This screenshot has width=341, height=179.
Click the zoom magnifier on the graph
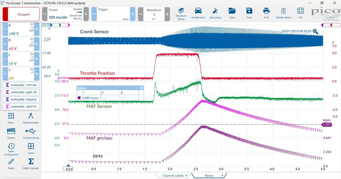point(315,32)
